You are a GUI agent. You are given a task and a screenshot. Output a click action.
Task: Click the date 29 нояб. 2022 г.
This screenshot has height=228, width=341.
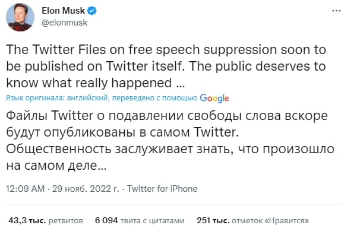(86, 189)
